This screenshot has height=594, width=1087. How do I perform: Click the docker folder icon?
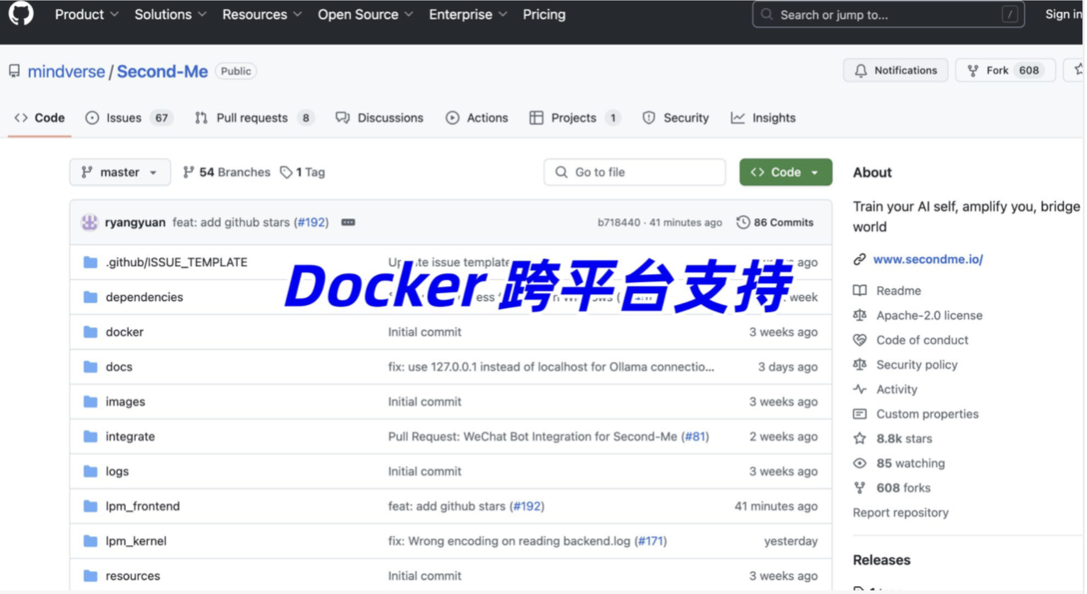(91, 332)
